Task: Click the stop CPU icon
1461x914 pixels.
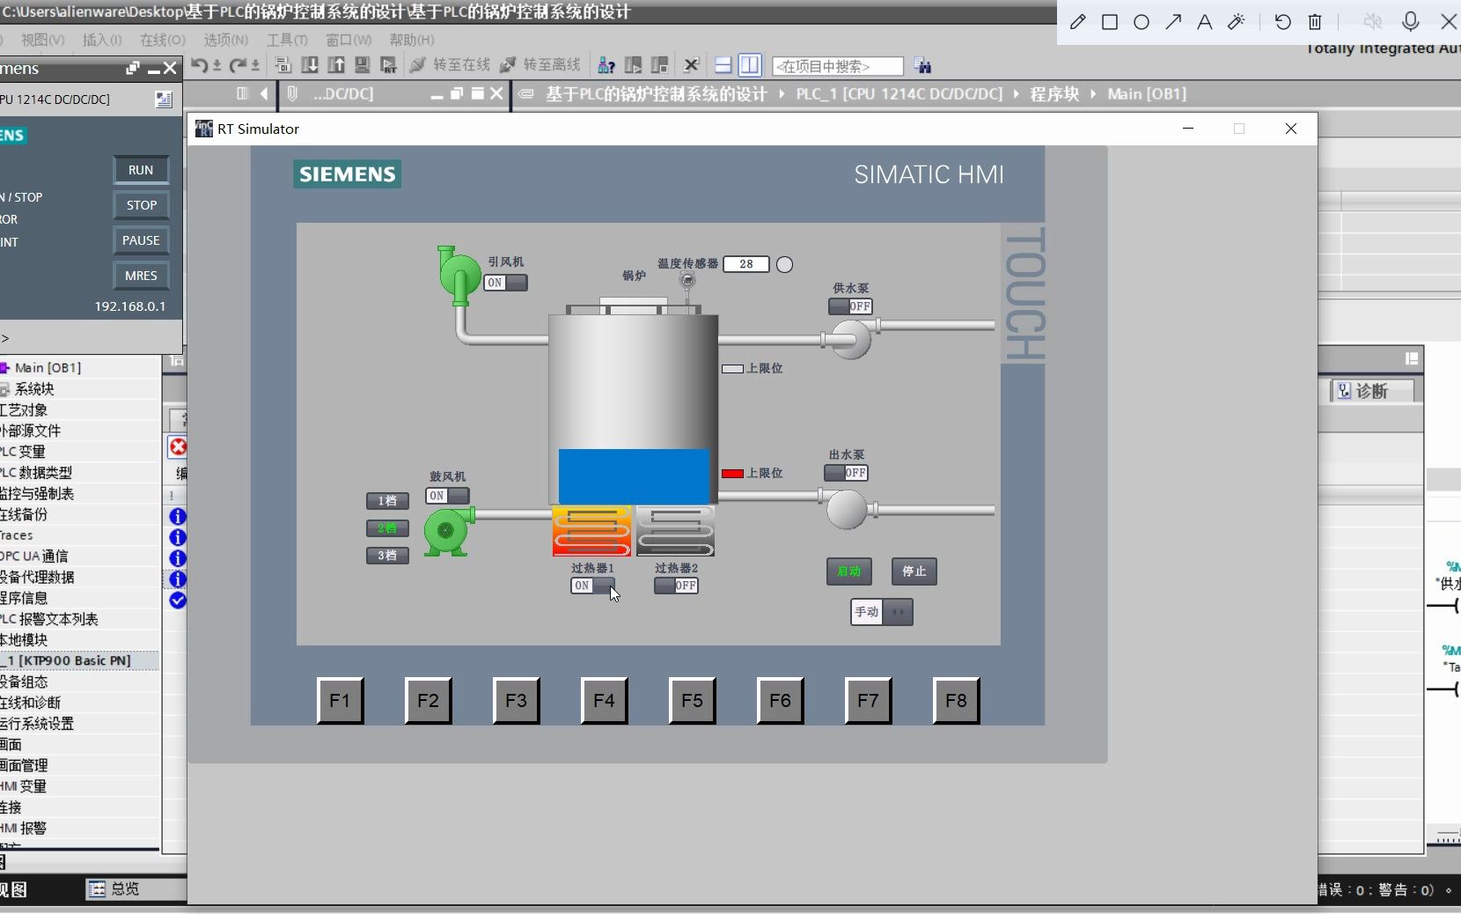Action: 659,65
